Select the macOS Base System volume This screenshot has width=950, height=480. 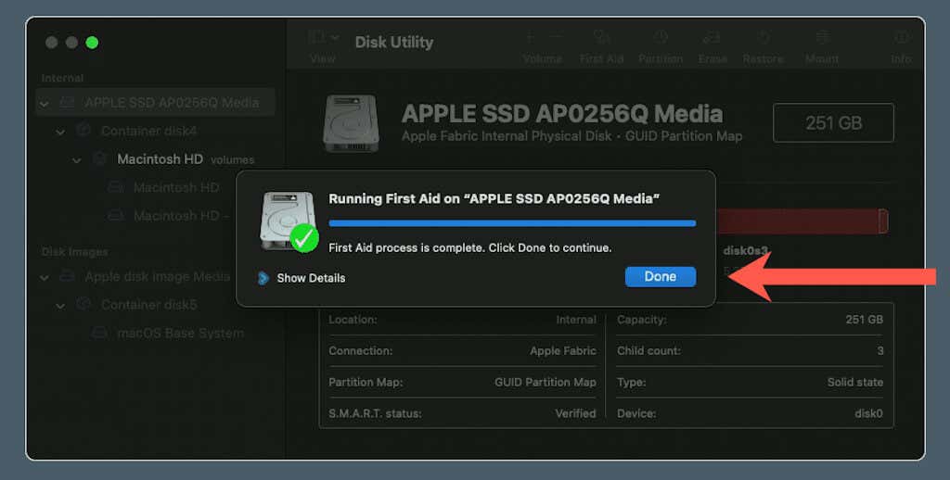[x=180, y=333]
